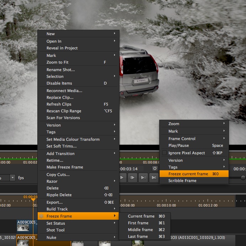The height and width of the screenshot is (246, 246).
Task: Select Scribble Frame option
Action: [182, 181]
